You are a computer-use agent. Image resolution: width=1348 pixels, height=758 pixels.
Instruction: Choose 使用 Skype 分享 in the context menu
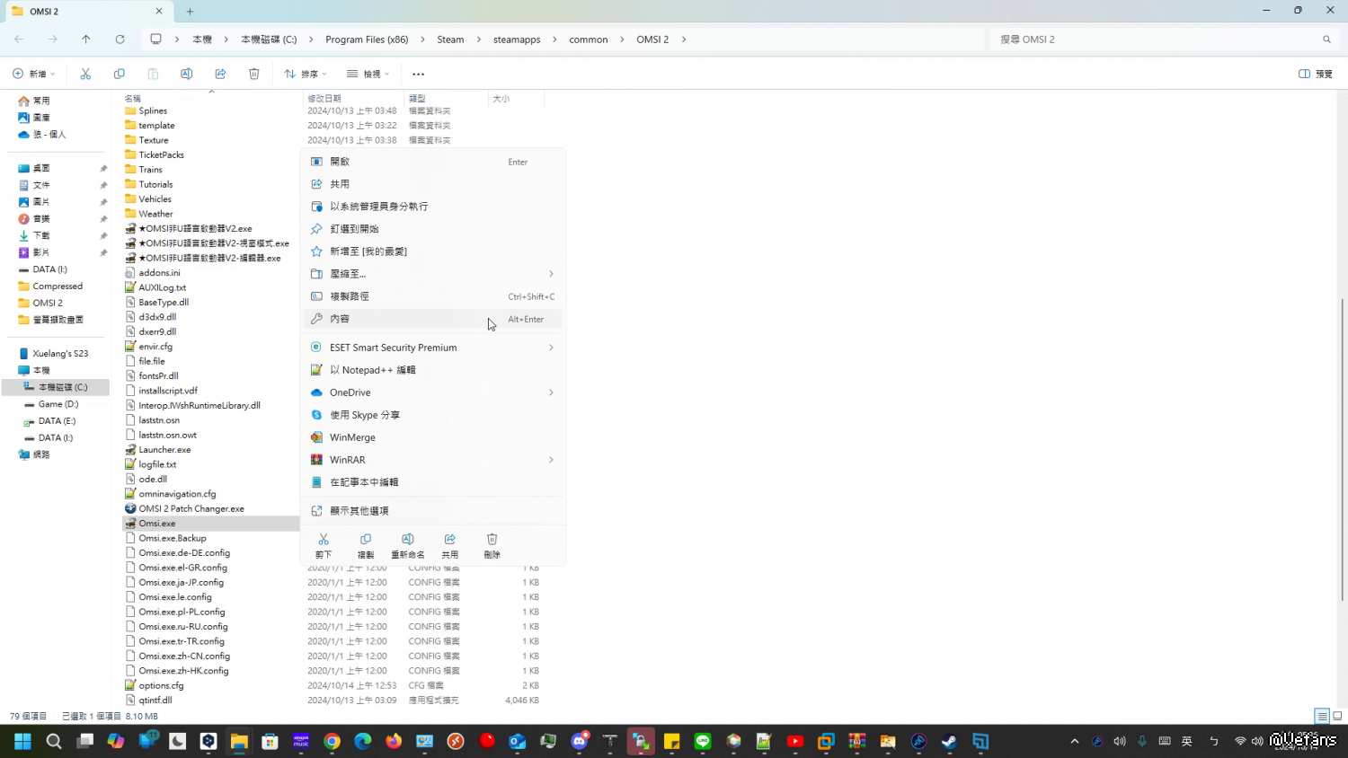click(x=433, y=415)
